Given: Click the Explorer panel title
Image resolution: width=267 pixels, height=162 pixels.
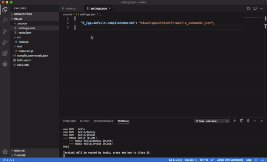Looking at the screenshot, I should click(x=20, y=8).
